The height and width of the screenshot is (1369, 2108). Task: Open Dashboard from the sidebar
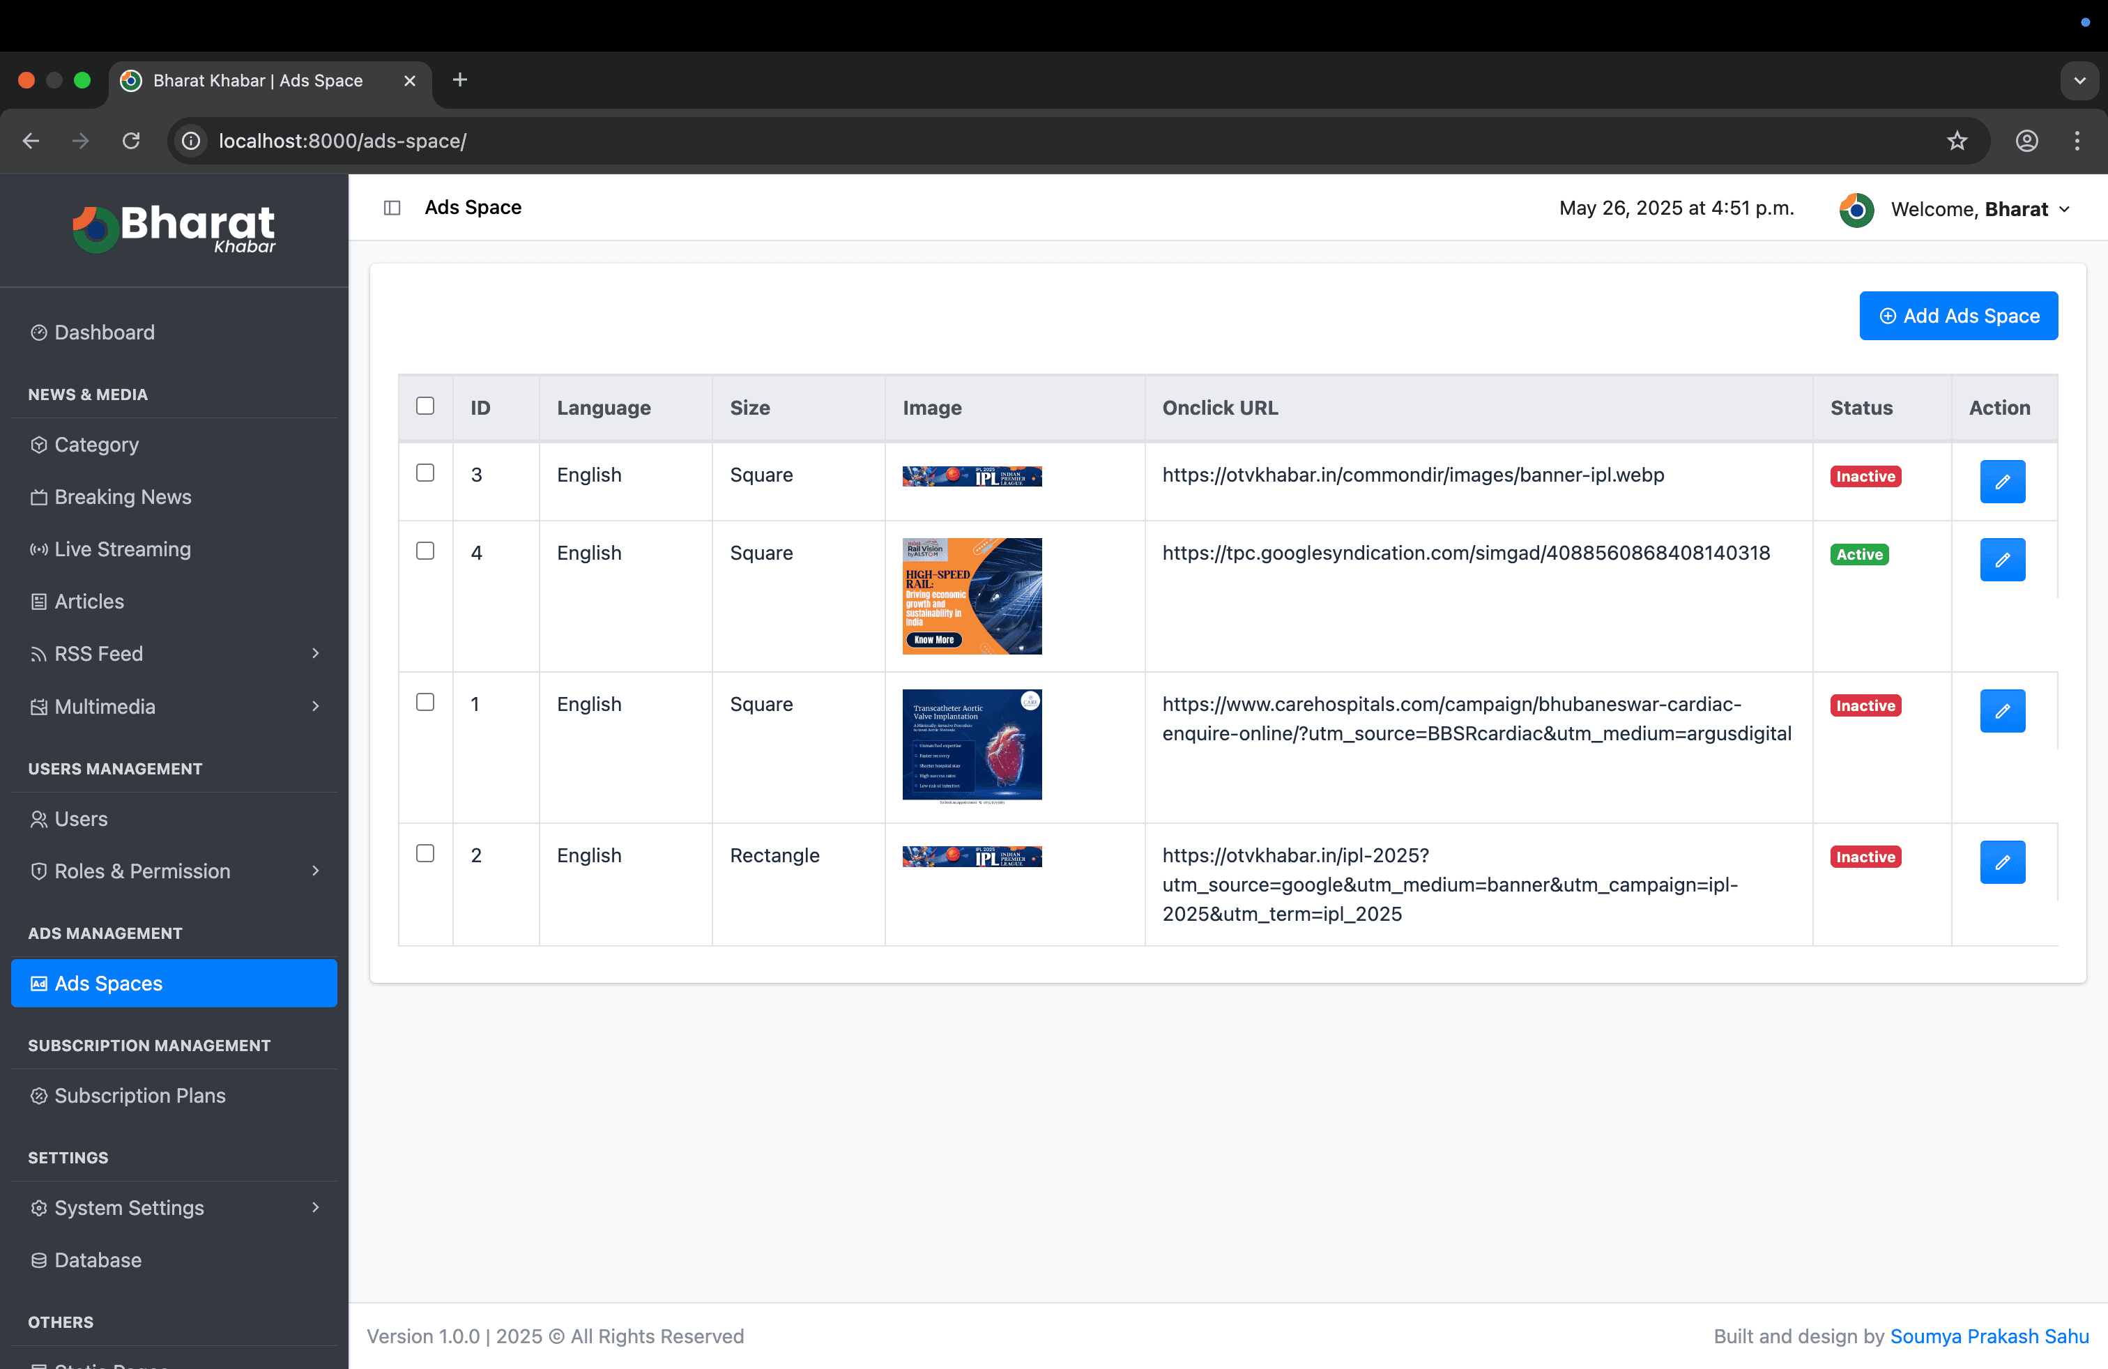click(x=174, y=333)
